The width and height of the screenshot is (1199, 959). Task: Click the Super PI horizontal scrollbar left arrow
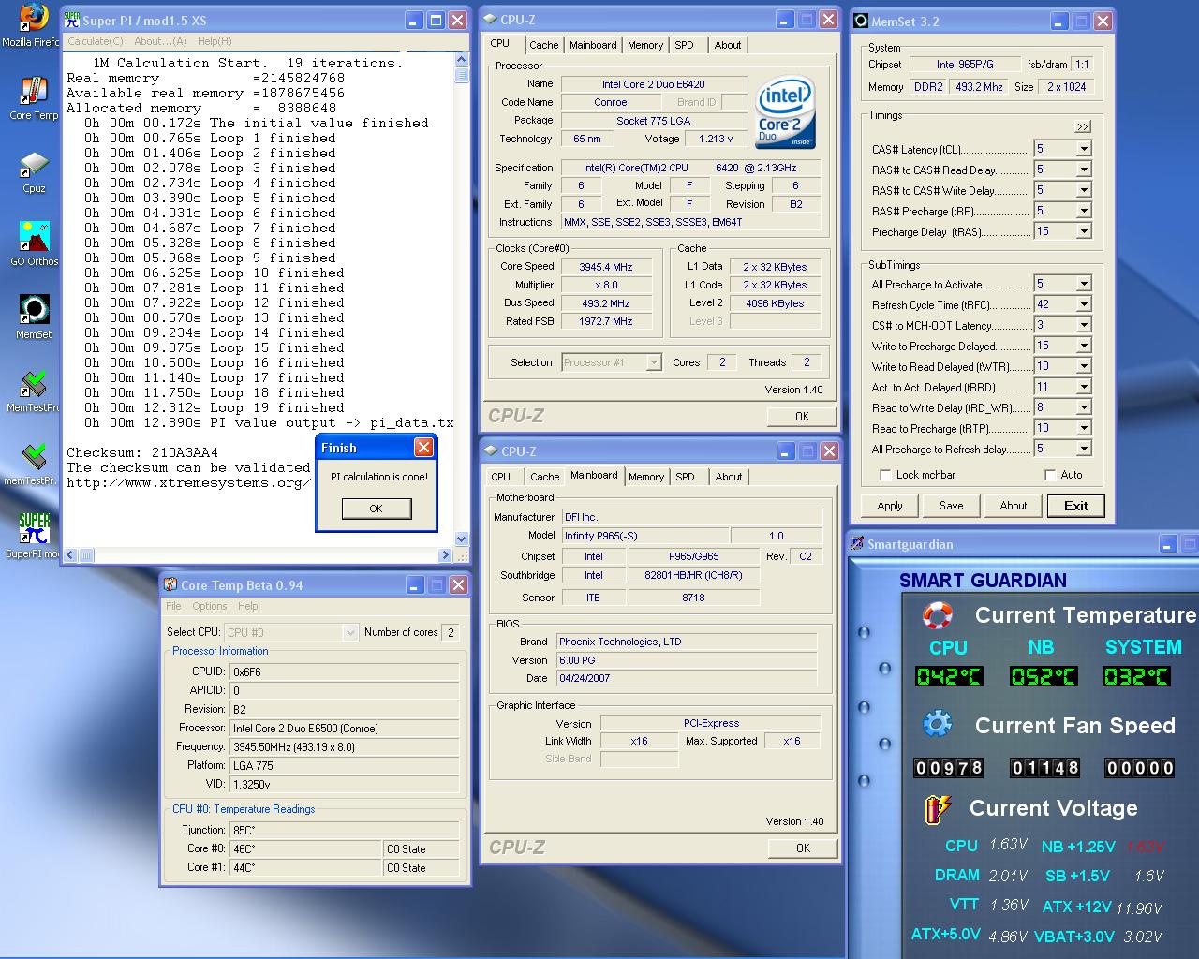pos(71,555)
